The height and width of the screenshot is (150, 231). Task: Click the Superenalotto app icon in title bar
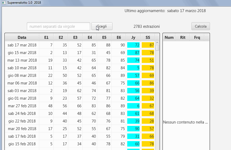pos(4,3)
